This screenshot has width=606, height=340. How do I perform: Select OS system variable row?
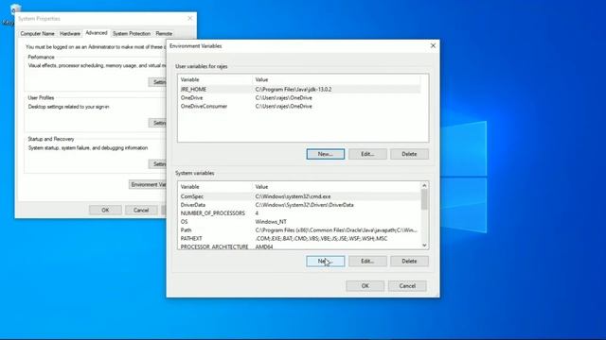click(x=299, y=222)
